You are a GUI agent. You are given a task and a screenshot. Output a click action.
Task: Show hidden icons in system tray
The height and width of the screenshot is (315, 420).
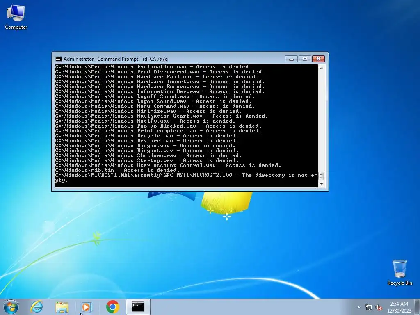click(358, 307)
